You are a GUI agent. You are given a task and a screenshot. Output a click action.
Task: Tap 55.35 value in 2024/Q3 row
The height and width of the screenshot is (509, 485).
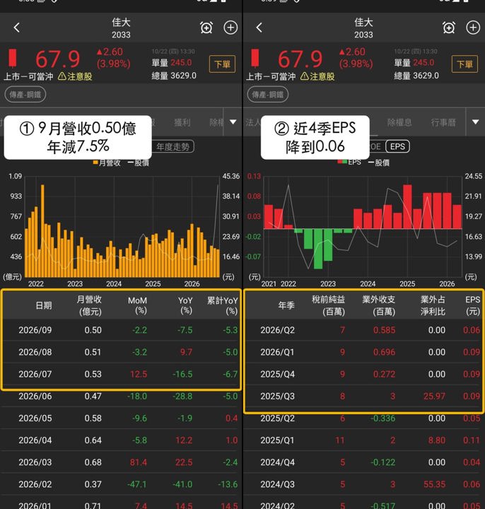coord(434,485)
